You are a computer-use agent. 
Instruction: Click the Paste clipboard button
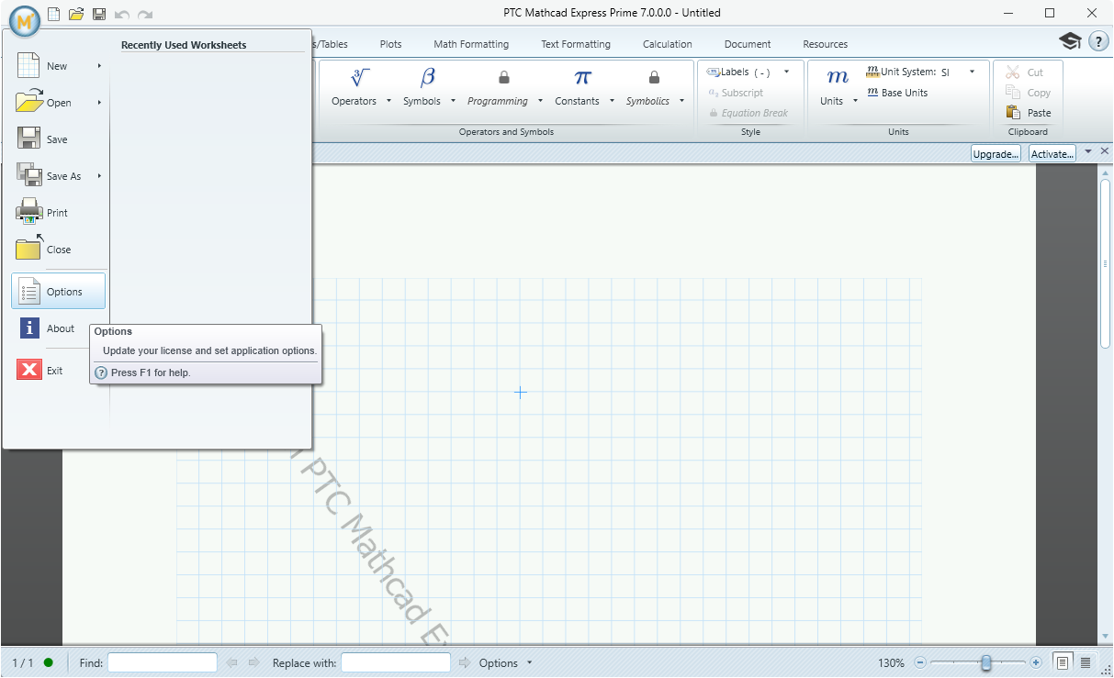pyautogui.click(x=1028, y=113)
